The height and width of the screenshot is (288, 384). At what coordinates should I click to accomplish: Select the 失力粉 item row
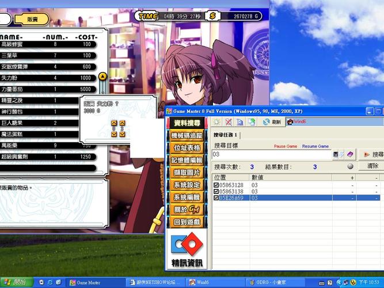point(48,78)
